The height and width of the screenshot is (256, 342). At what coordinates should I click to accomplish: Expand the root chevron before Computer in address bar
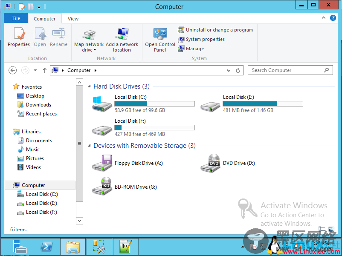pyautogui.click(x=63, y=70)
